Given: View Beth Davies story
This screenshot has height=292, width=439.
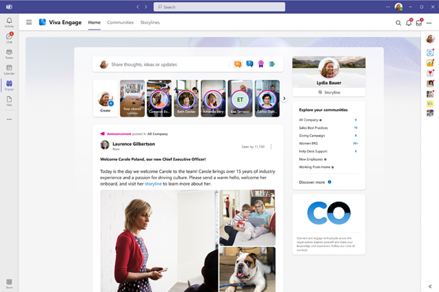Looking at the screenshot, I should coord(186,98).
